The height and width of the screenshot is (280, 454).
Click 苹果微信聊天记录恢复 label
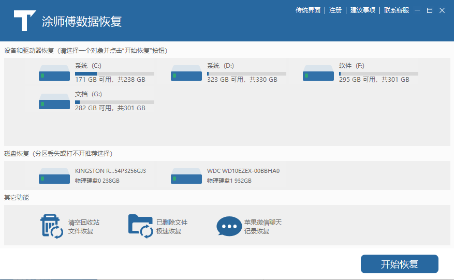pos(263,227)
